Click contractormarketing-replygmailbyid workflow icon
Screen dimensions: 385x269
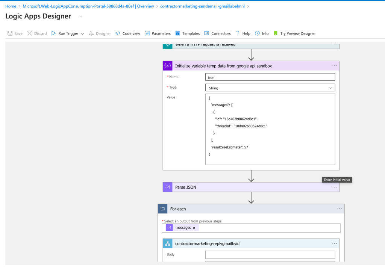[168, 243]
